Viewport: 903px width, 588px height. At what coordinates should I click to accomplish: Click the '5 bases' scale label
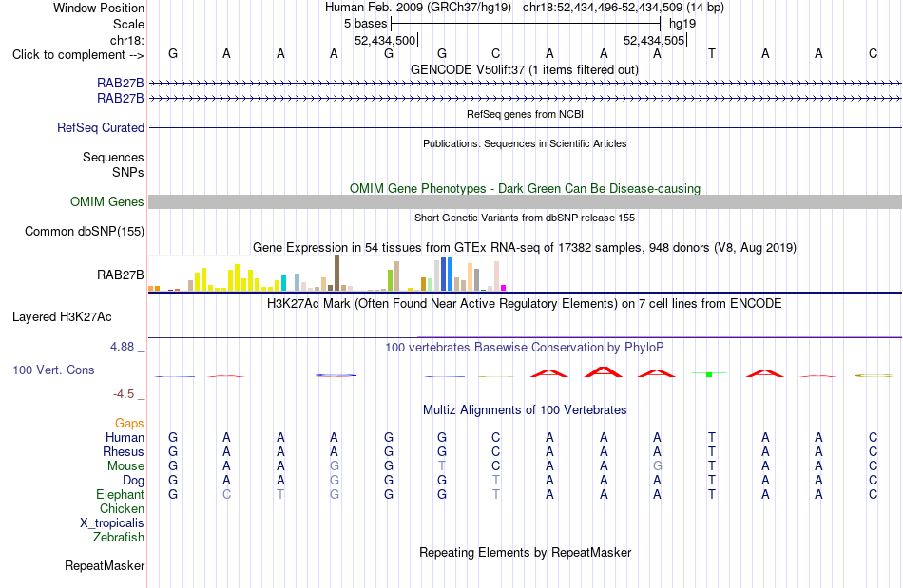tap(366, 24)
